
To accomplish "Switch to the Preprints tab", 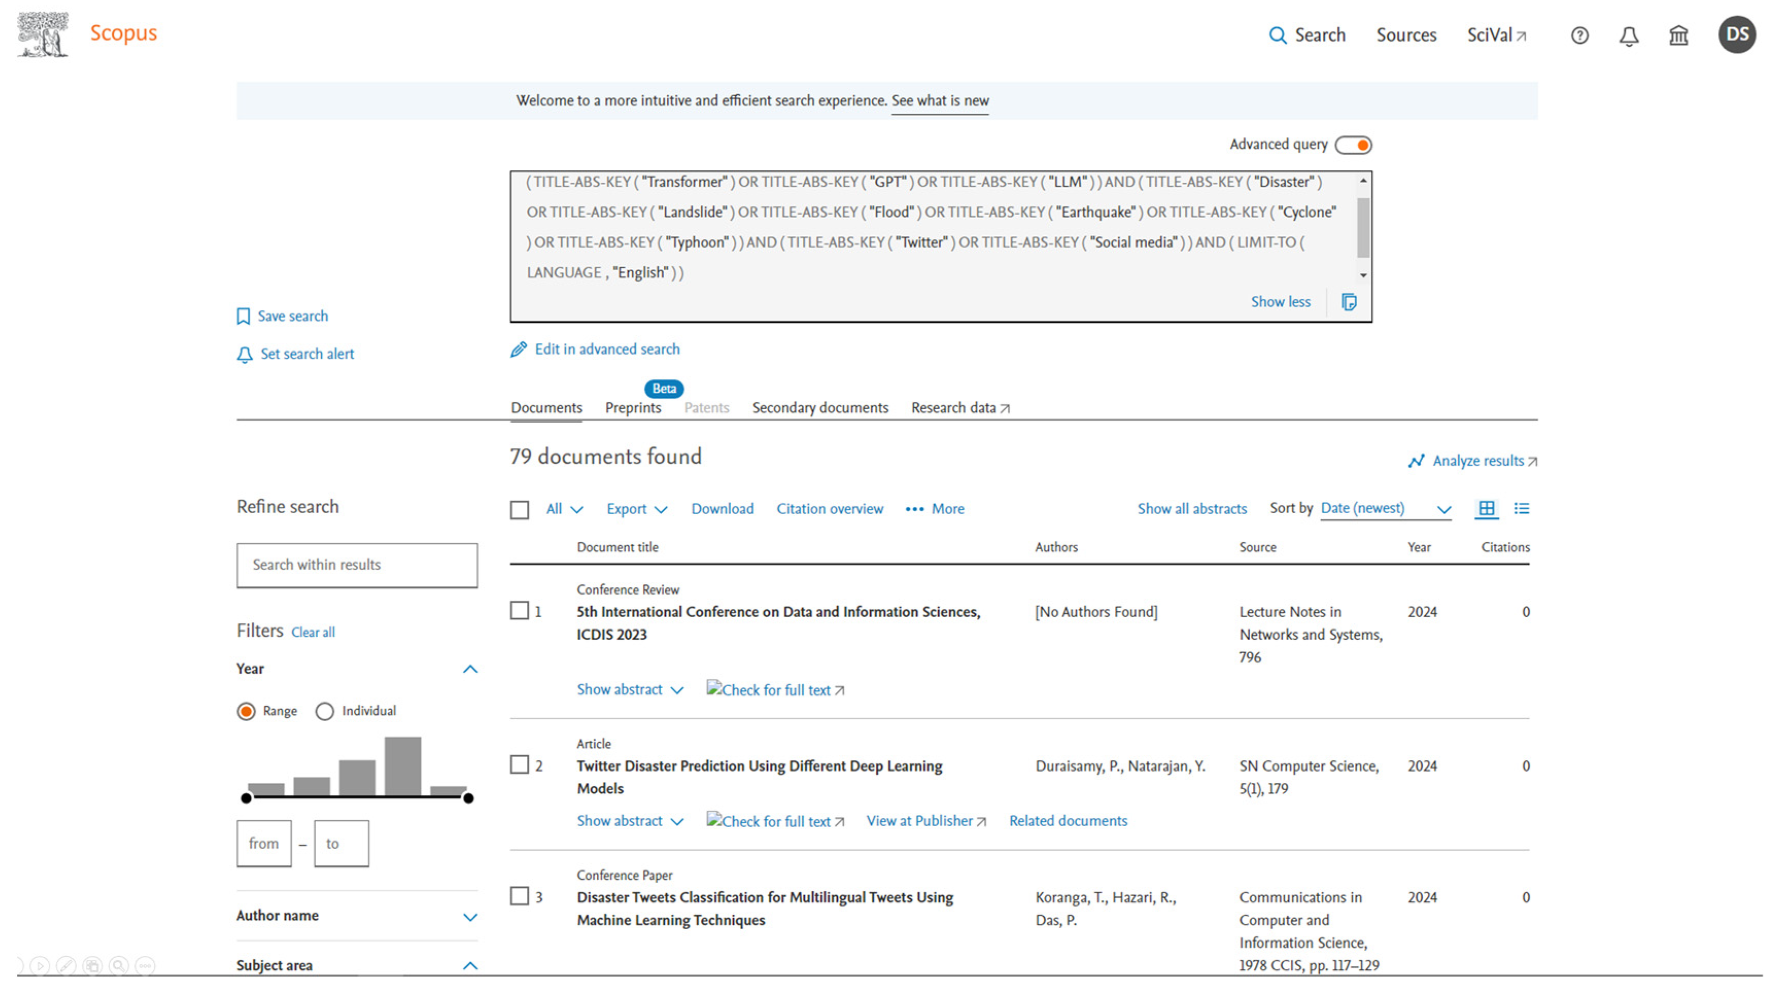I will pos(632,408).
